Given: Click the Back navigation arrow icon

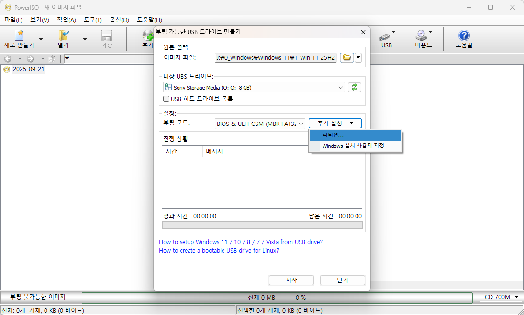Looking at the screenshot, I should pos(8,59).
